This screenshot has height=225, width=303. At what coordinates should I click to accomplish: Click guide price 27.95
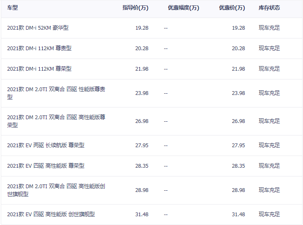(142, 146)
